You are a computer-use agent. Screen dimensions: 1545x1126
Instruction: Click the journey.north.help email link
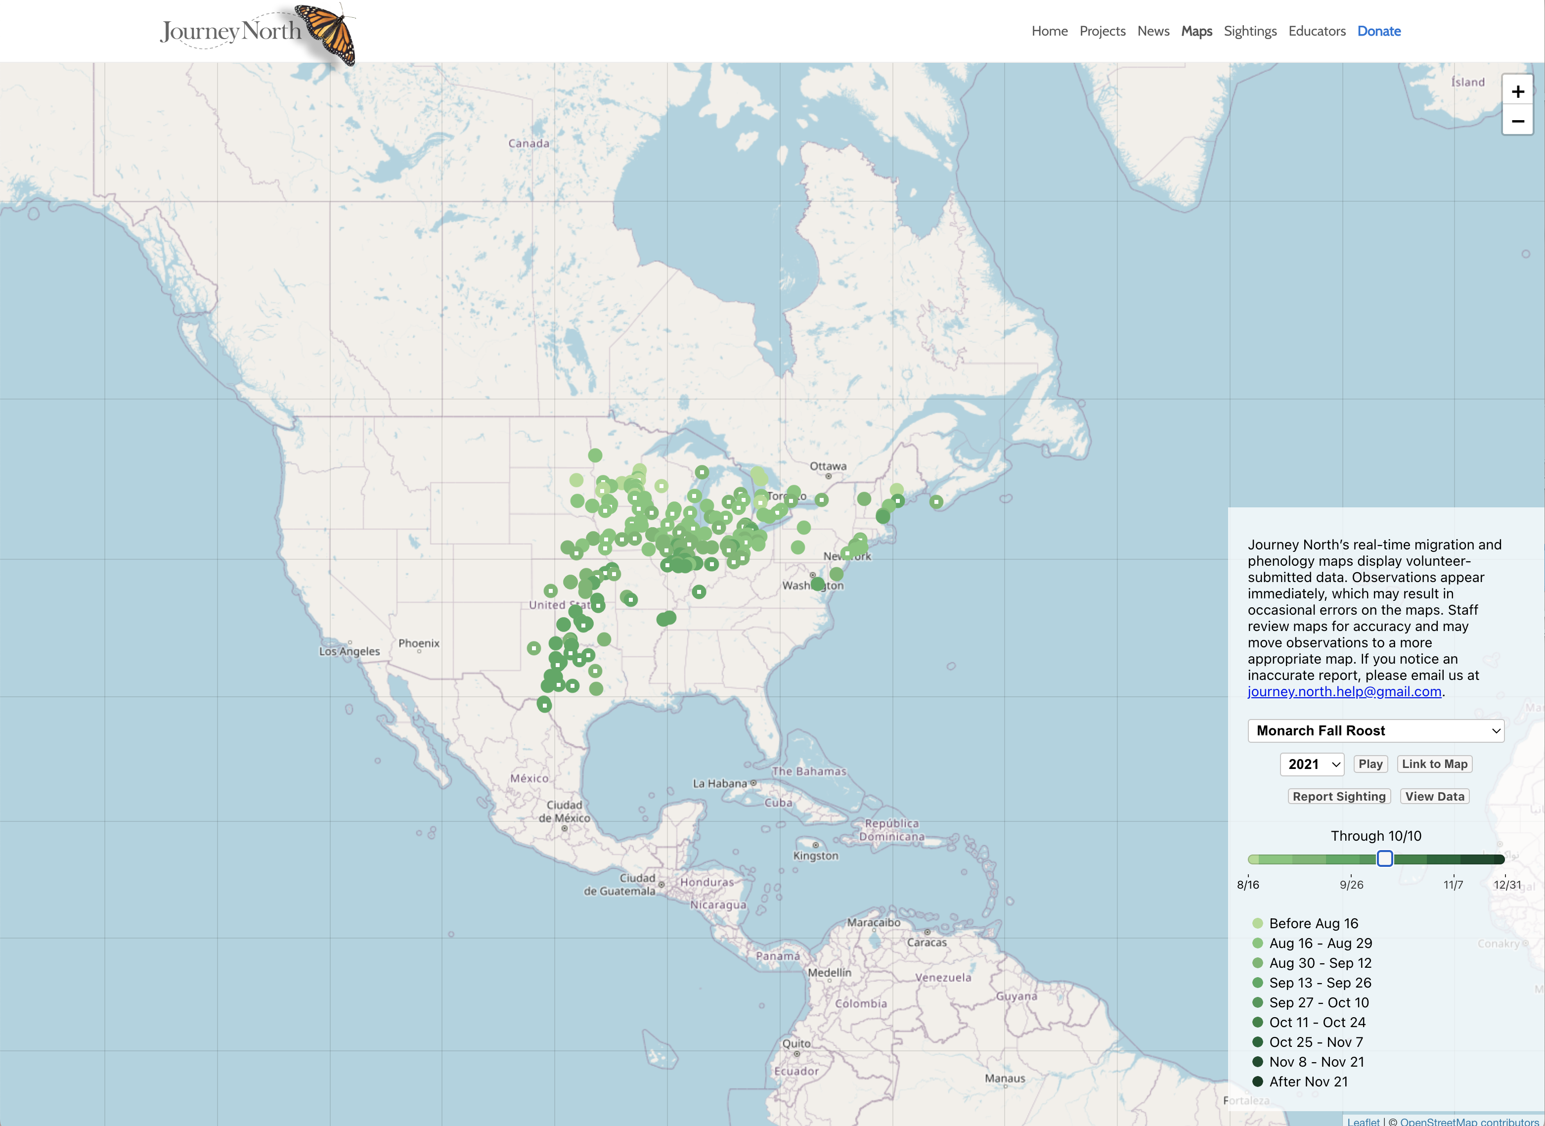point(1344,692)
